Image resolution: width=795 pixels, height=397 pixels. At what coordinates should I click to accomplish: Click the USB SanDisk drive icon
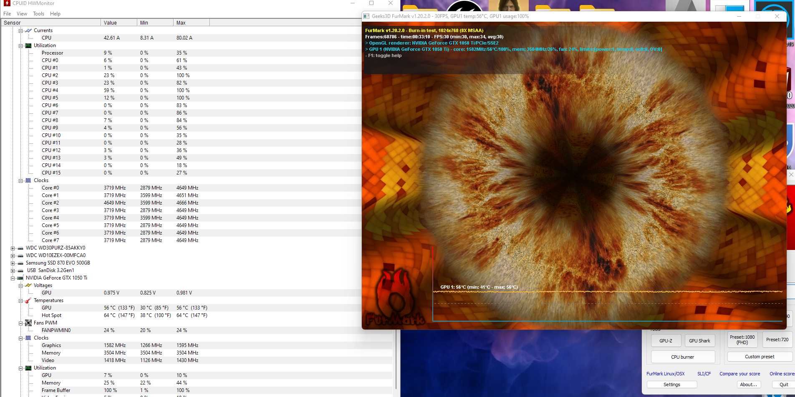20,270
